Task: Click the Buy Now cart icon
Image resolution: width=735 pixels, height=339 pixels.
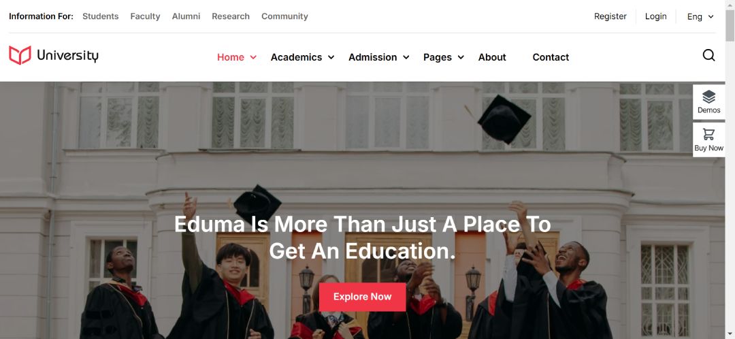Action: (x=708, y=135)
